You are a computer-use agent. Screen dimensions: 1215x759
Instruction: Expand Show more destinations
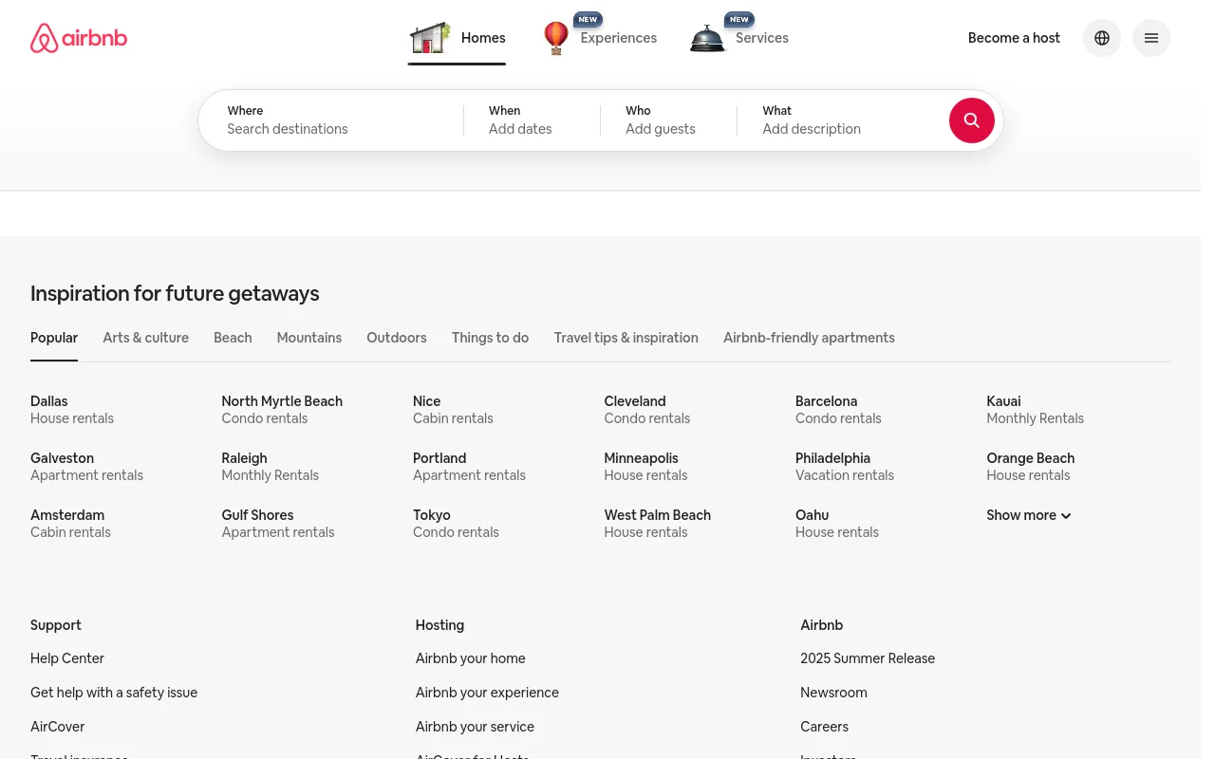click(1028, 515)
